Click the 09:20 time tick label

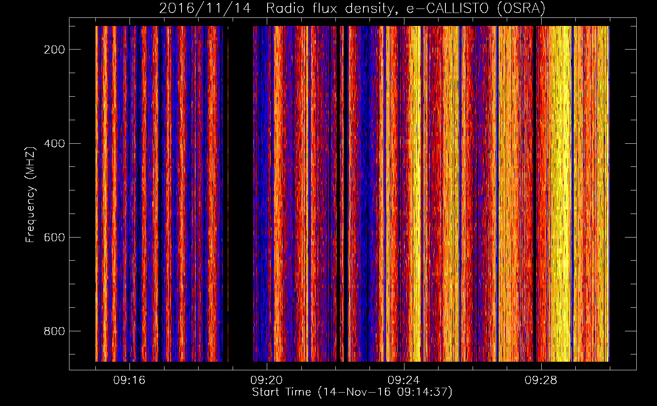click(x=266, y=380)
